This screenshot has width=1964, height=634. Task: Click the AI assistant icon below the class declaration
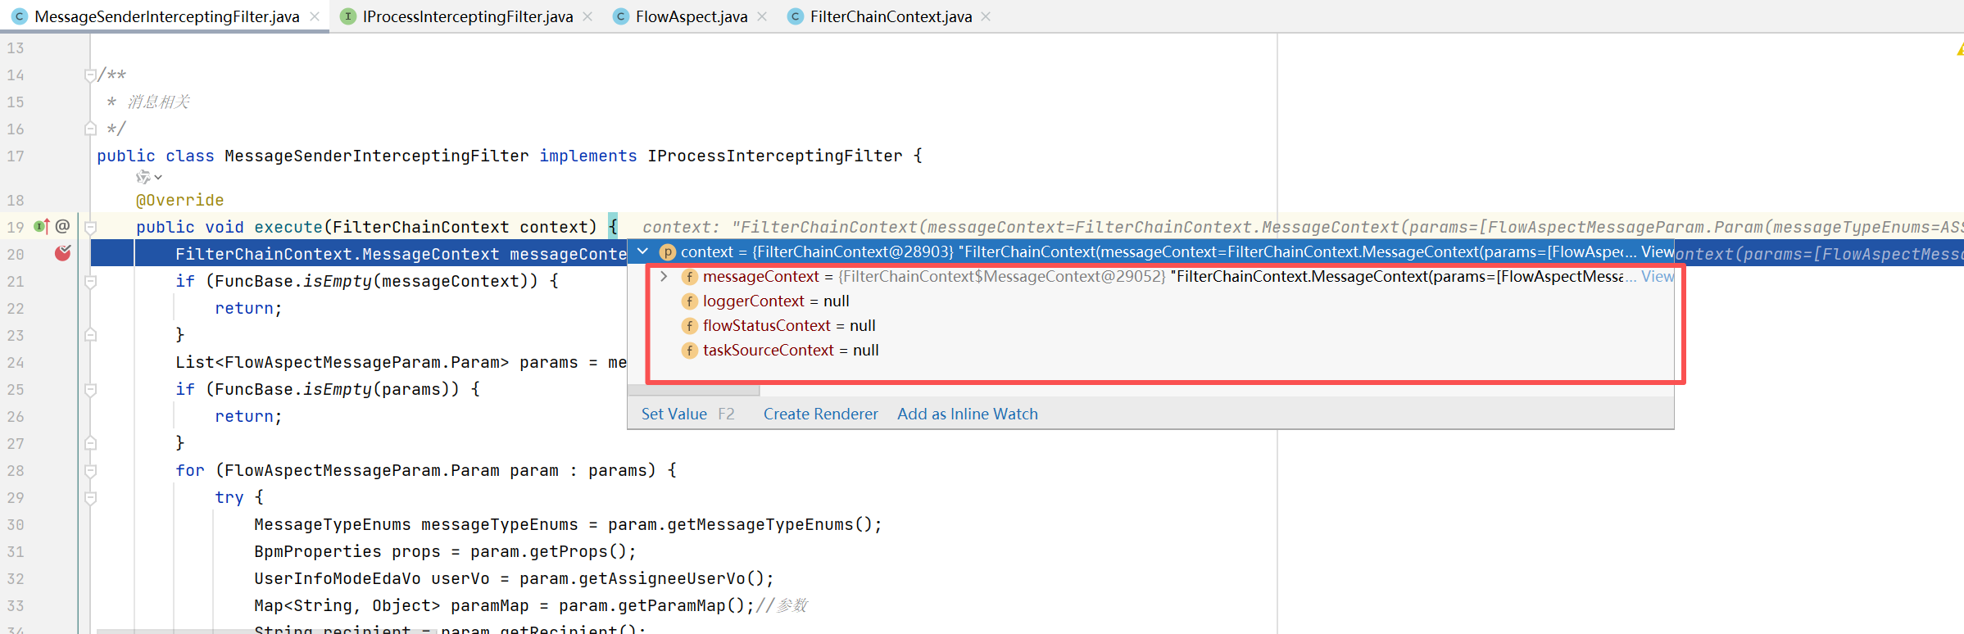(x=144, y=177)
